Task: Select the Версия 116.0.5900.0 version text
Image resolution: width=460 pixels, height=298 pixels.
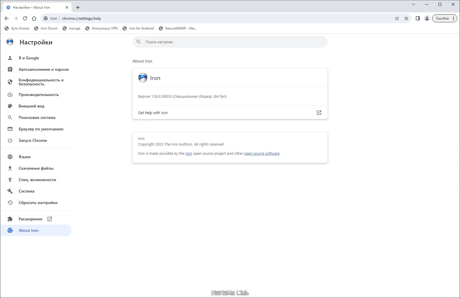Action: click(182, 97)
